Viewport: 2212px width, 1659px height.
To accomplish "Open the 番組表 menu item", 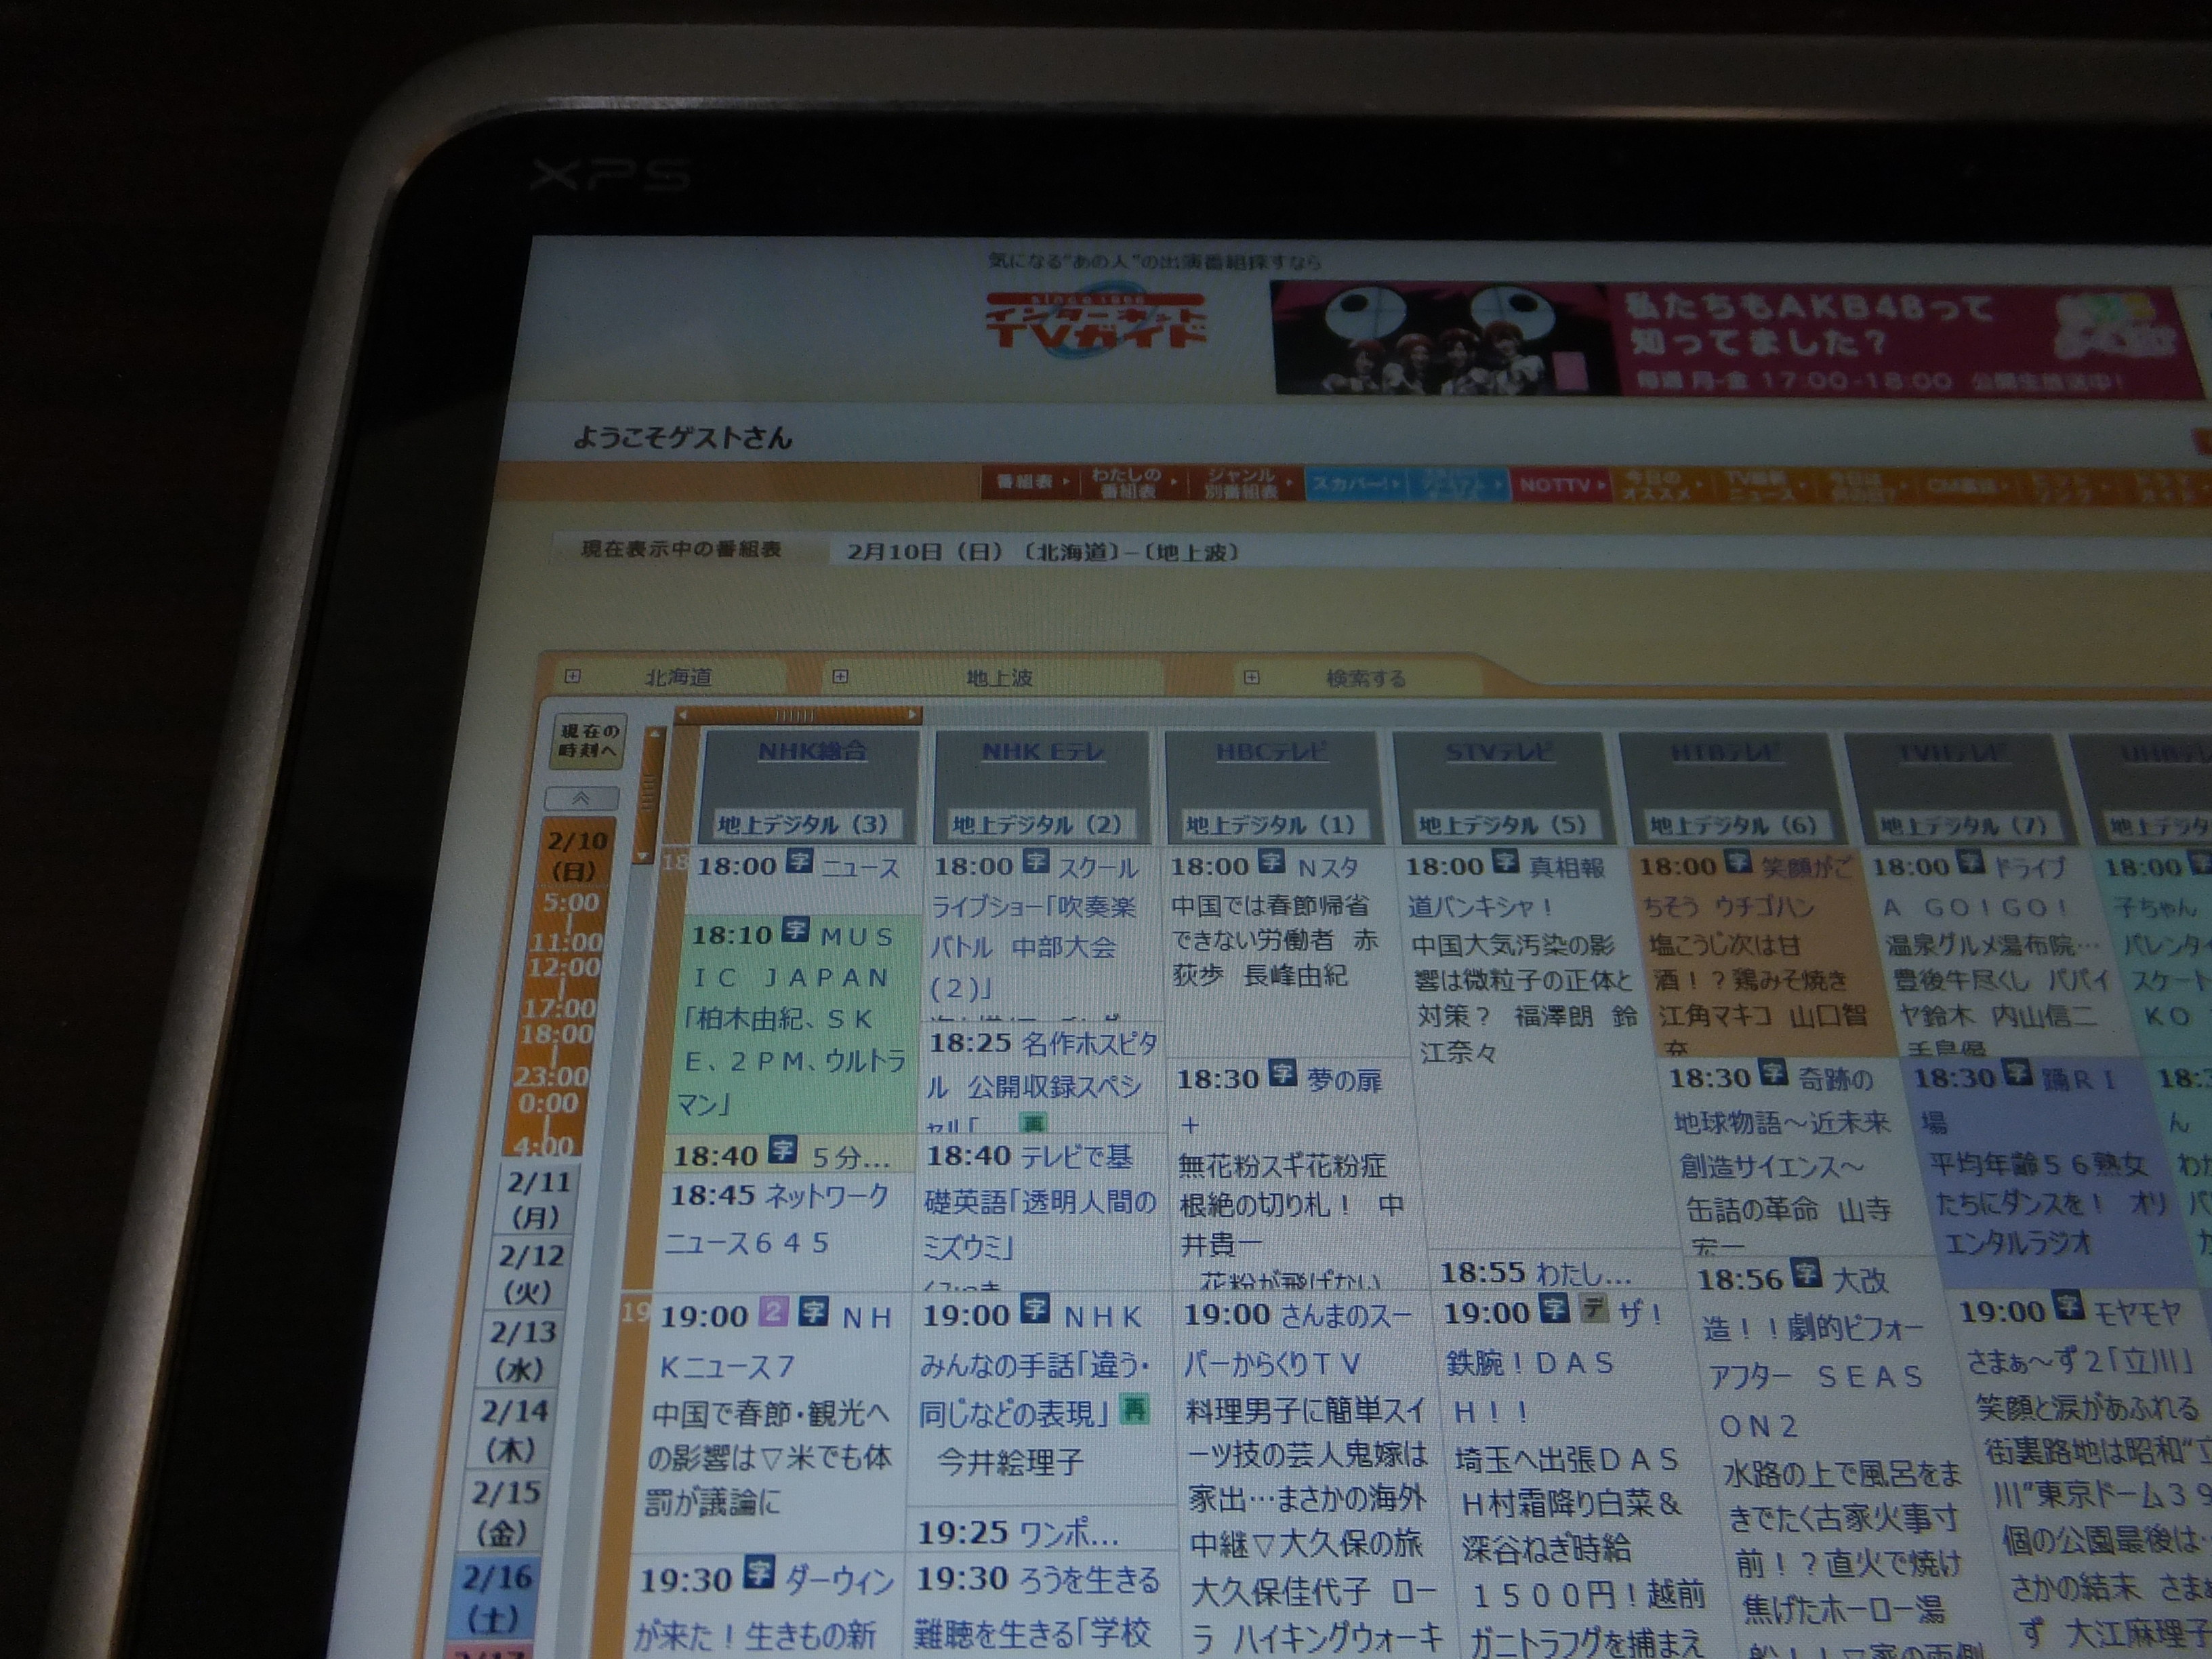I will click(x=1030, y=482).
